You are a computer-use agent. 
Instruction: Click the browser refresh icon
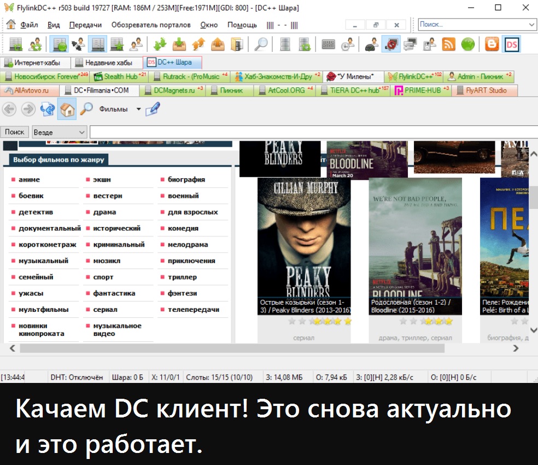[x=48, y=109]
